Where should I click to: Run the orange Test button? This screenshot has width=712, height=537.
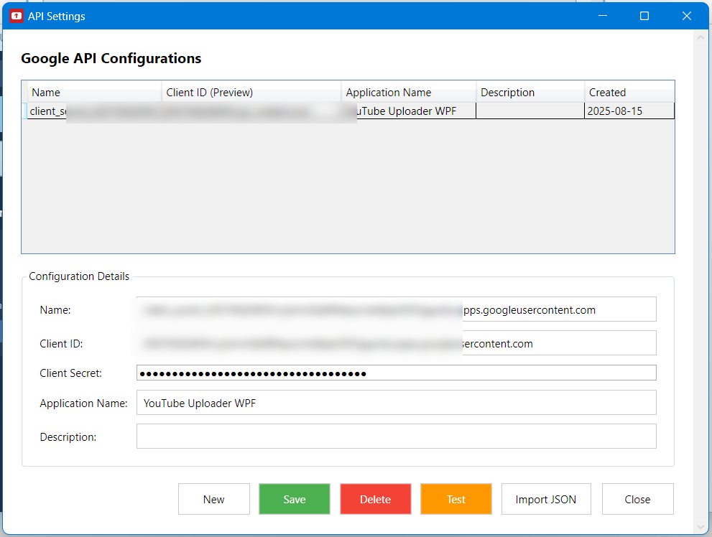tap(456, 499)
